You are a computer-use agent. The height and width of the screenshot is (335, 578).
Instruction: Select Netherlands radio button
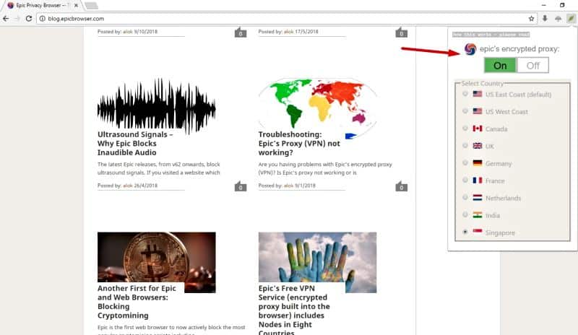[465, 198]
